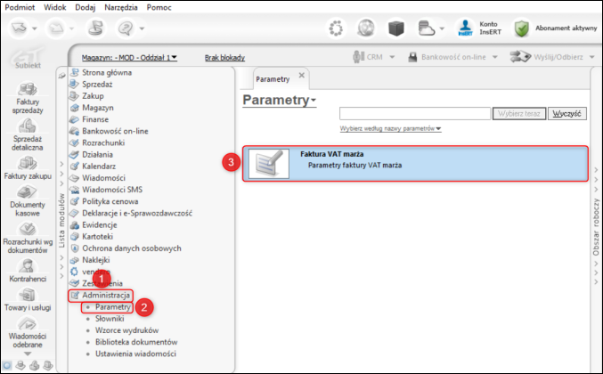The height and width of the screenshot is (374, 603).
Task: Click the Brak blokady link
Action: click(x=224, y=57)
